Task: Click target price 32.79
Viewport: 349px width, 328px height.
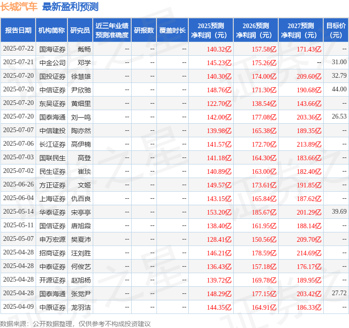Action: click(x=339, y=76)
